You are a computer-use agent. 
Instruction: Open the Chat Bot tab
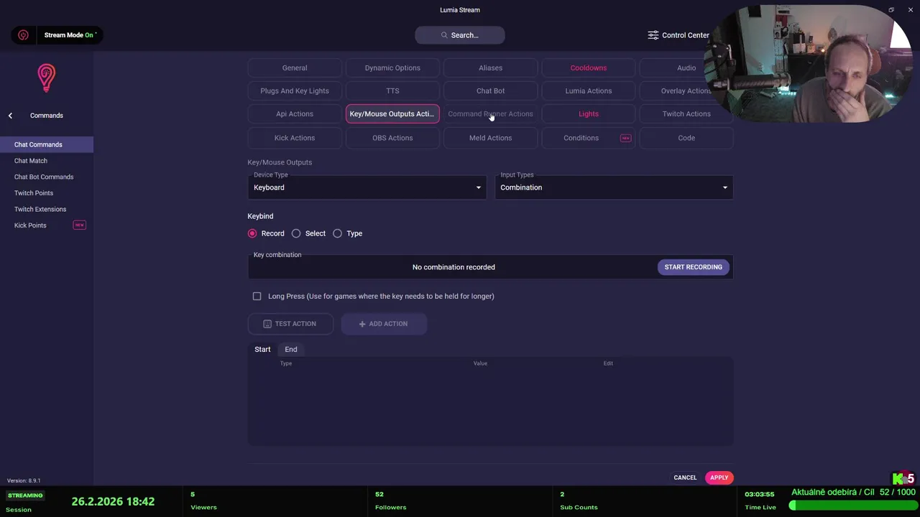click(x=490, y=91)
